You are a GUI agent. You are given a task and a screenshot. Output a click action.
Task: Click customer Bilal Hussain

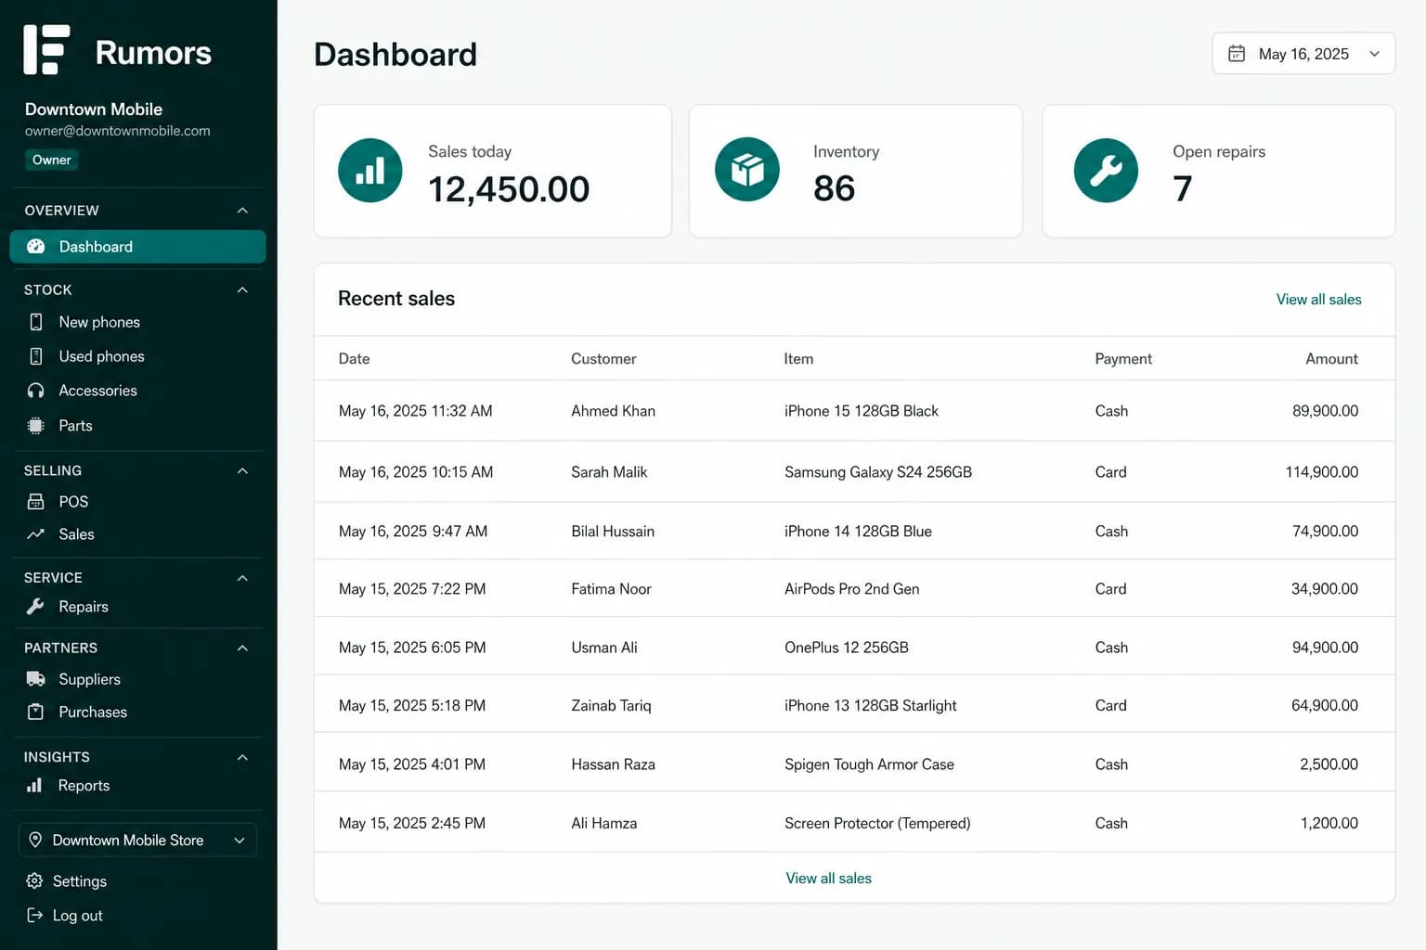pos(613,532)
